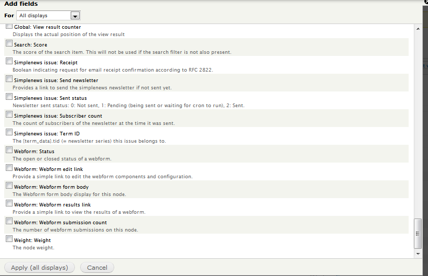Click the scrollbar down arrow
Image resolution: width=428 pixels, height=276 pixels.
pyautogui.click(x=418, y=254)
